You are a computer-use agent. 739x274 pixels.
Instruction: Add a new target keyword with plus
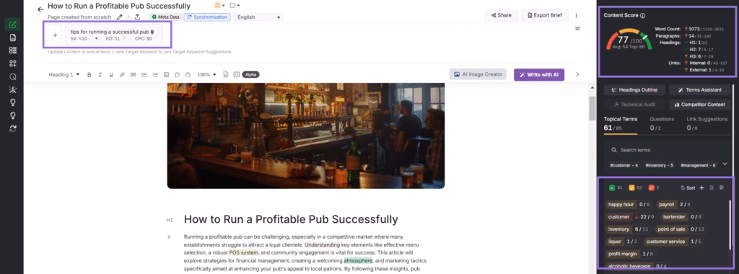[55, 35]
